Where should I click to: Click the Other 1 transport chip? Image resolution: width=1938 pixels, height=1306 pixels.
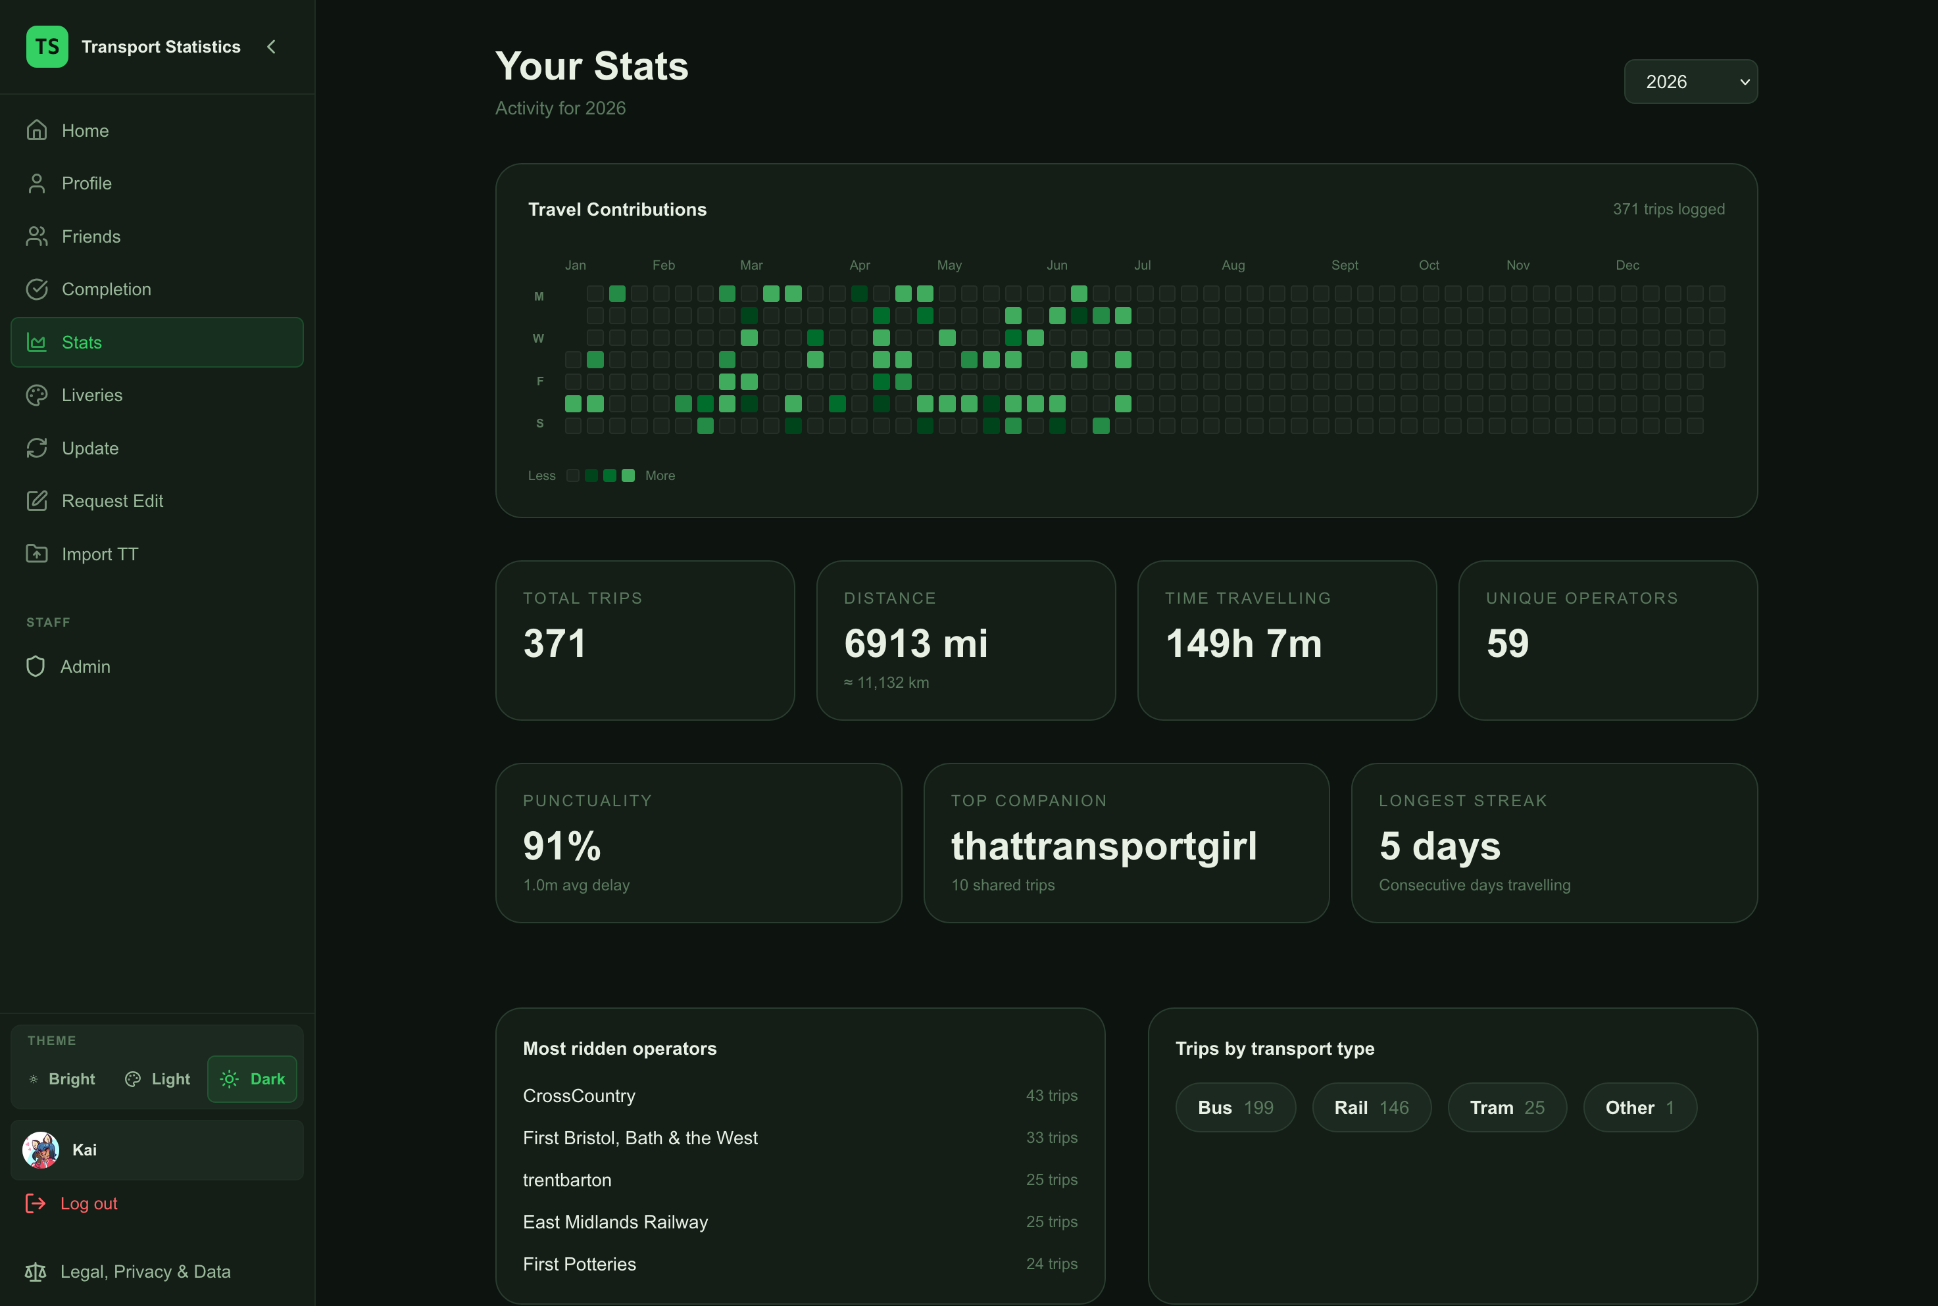coord(1640,1107)
